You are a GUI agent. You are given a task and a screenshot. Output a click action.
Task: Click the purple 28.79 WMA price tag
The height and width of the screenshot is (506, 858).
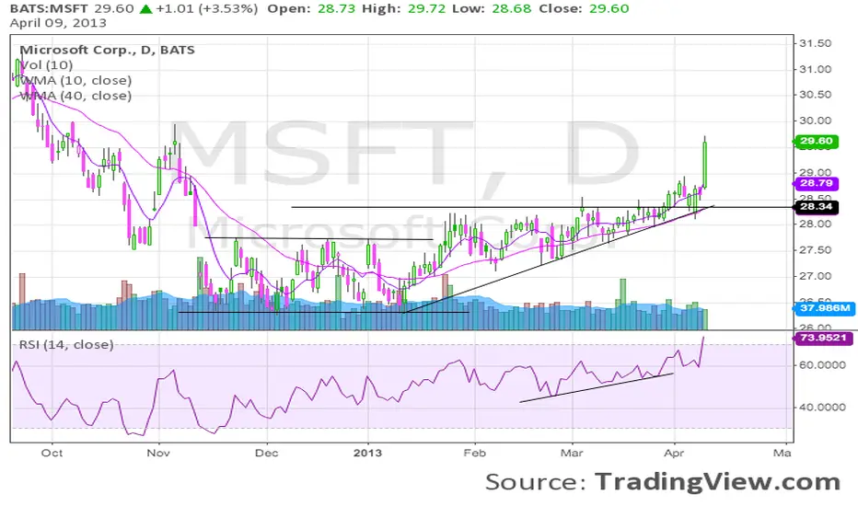816,183
